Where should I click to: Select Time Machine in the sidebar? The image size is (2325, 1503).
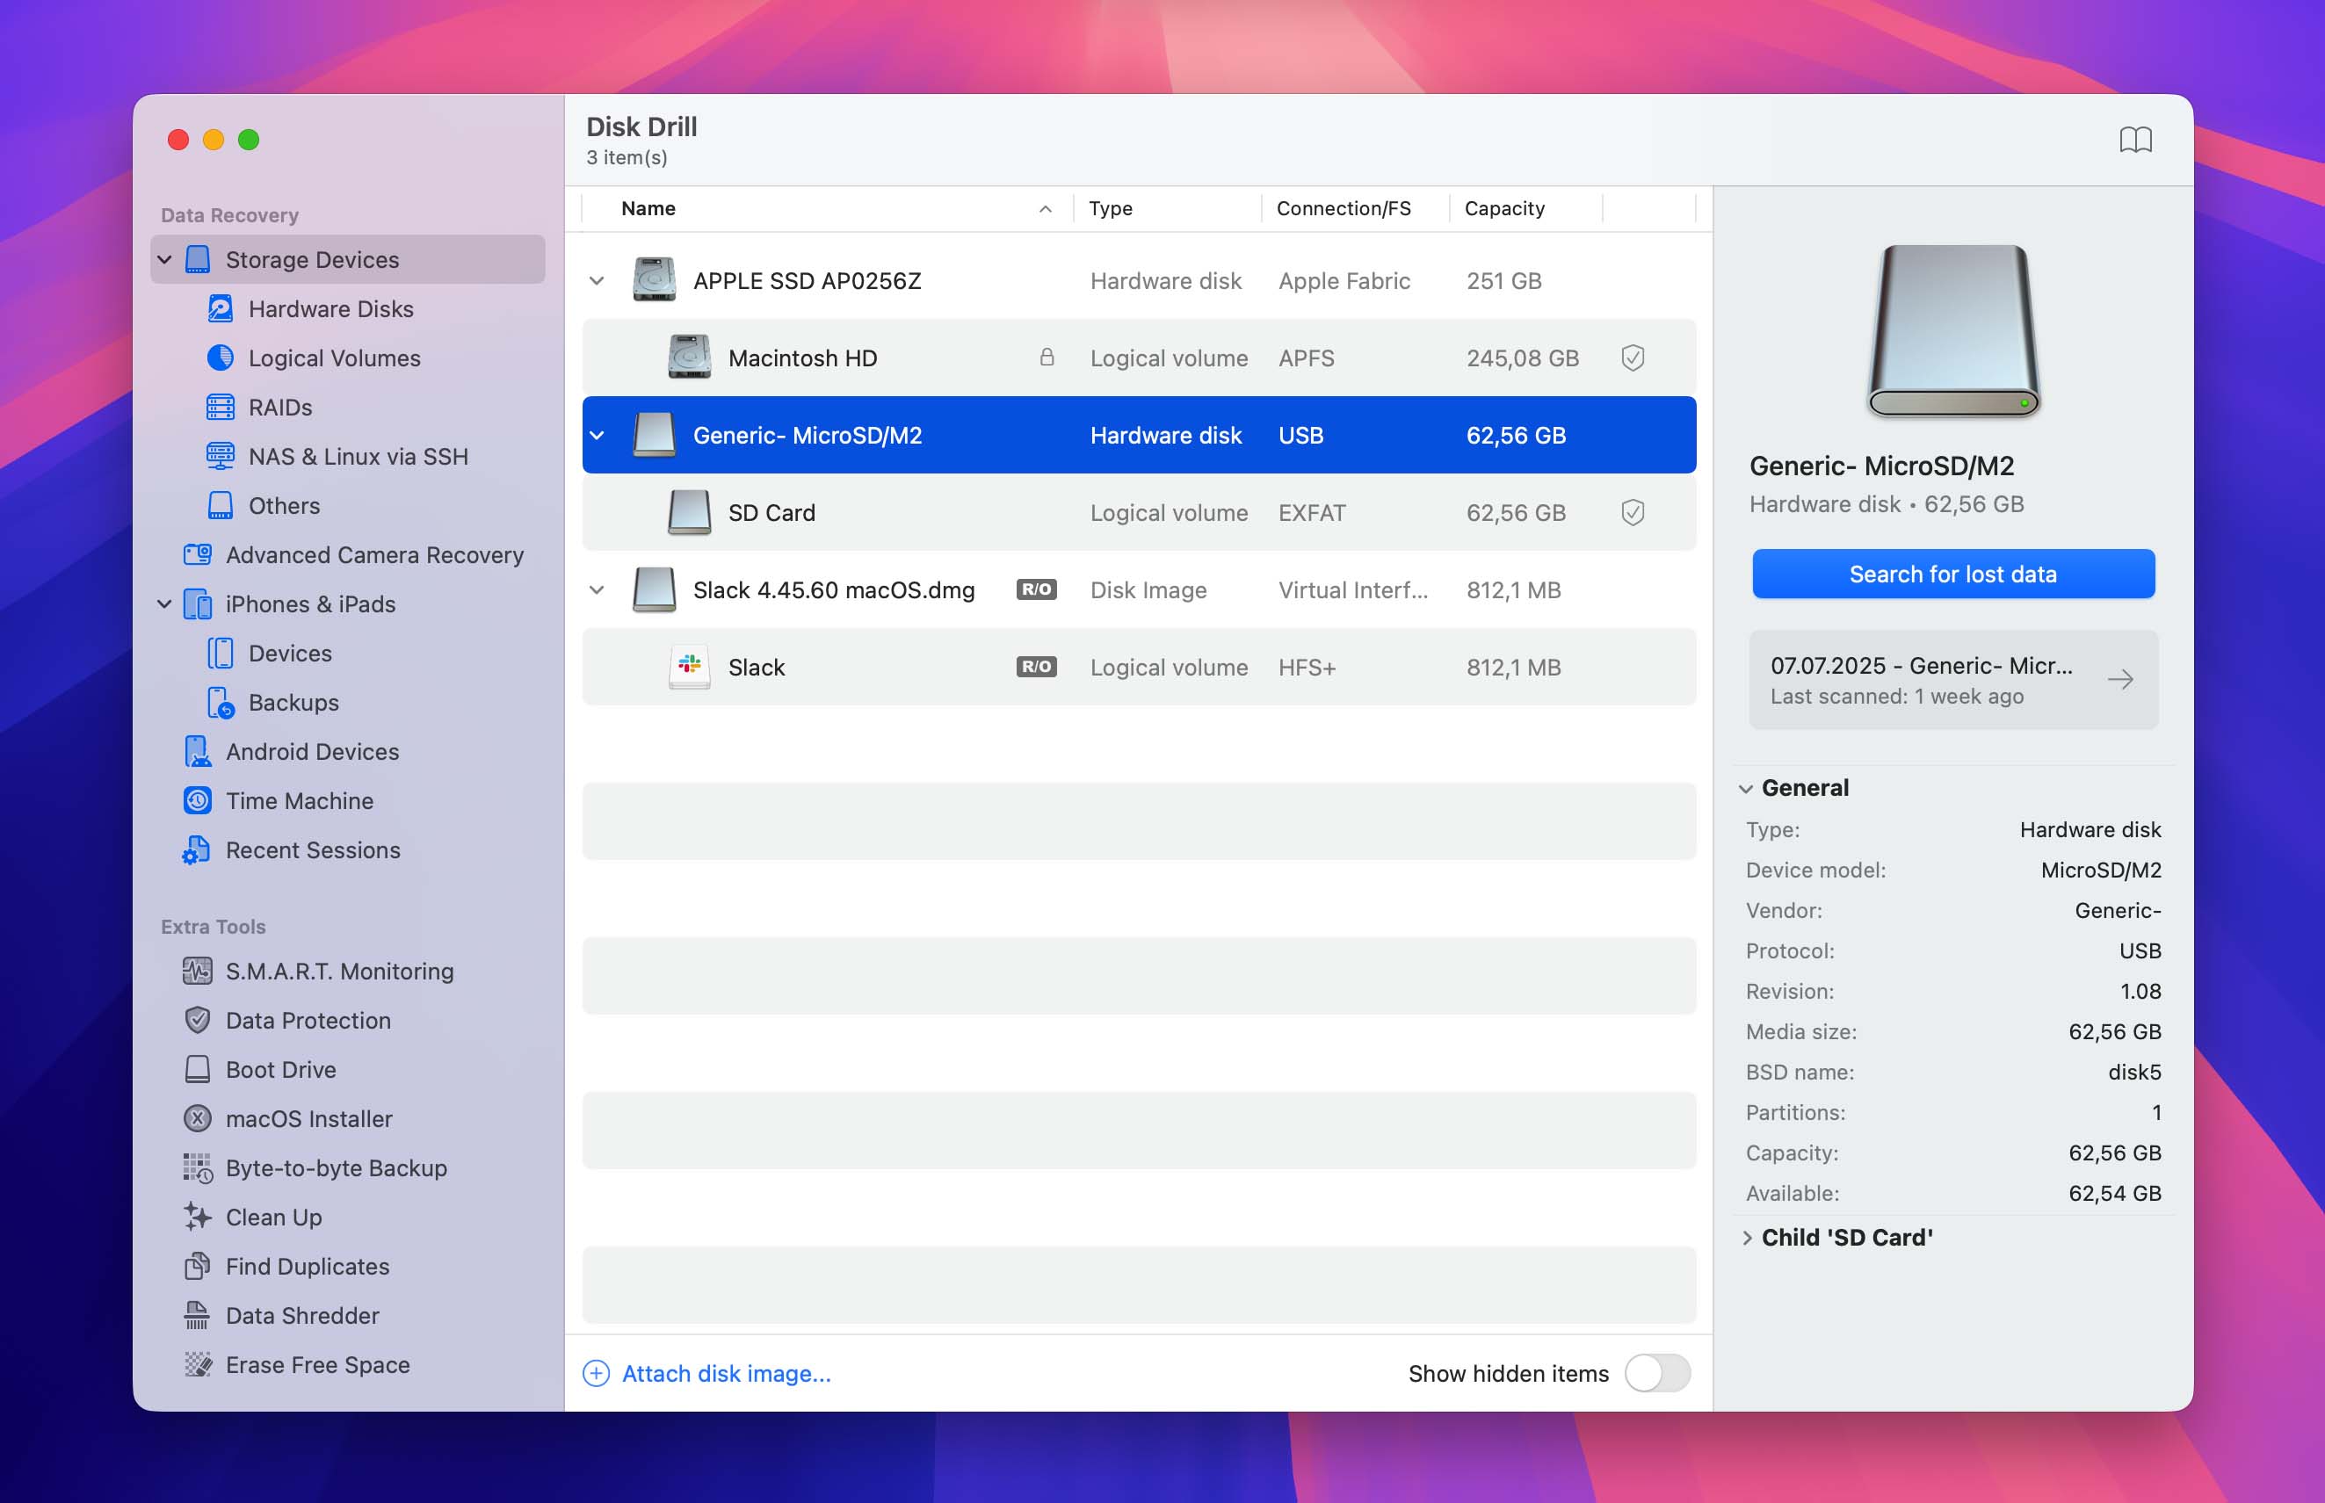(x=347, y=800)
